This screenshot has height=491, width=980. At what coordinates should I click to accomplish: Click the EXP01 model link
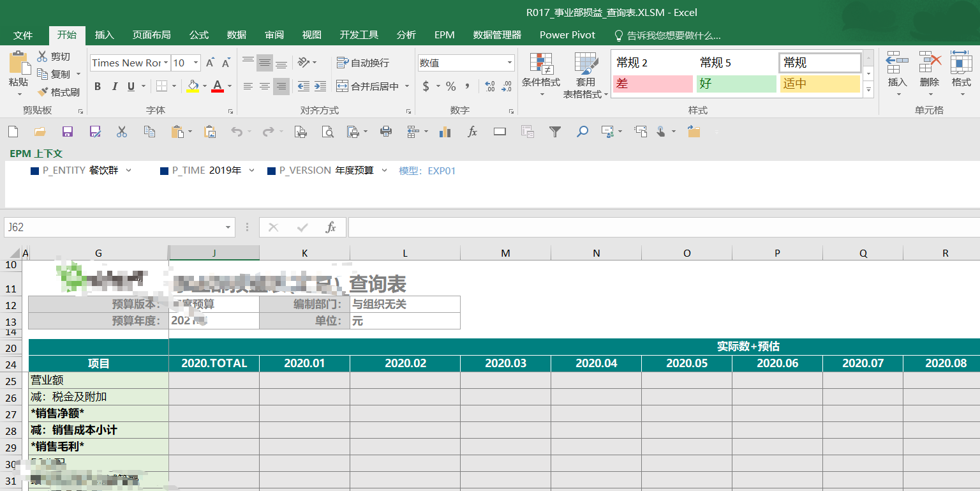[440, 170]
